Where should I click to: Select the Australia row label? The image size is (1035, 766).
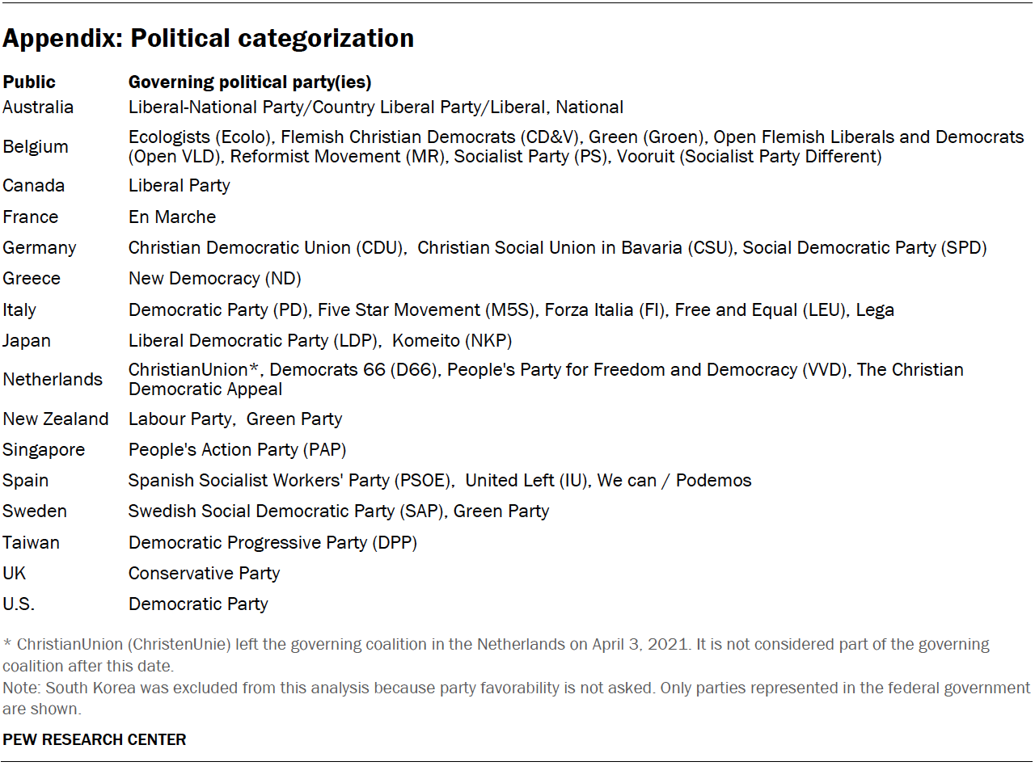[x=38, y=107]
